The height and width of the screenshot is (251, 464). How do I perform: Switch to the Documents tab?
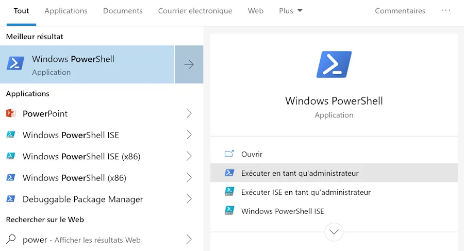(123, 11)
